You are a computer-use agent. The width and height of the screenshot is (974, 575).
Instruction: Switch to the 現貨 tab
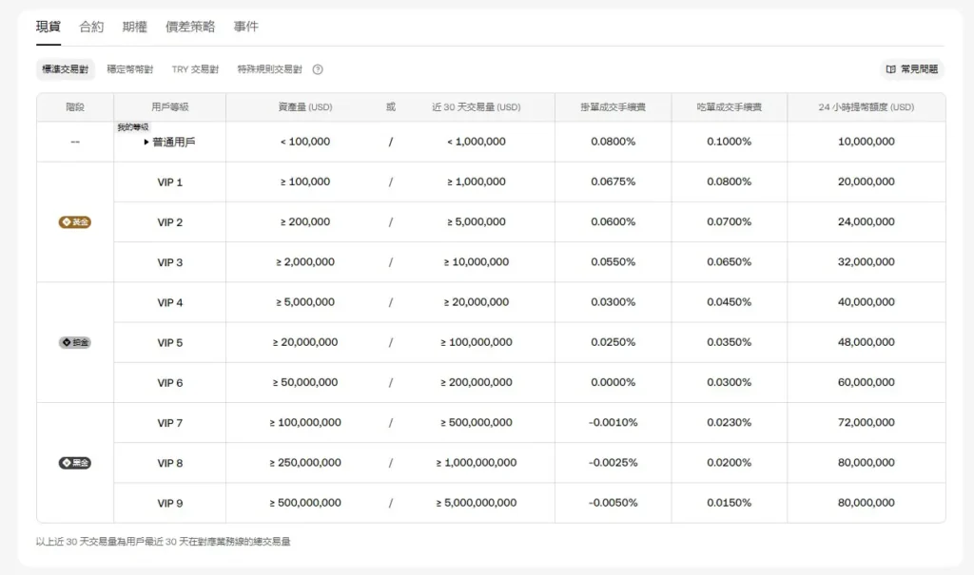coord(49,27)
